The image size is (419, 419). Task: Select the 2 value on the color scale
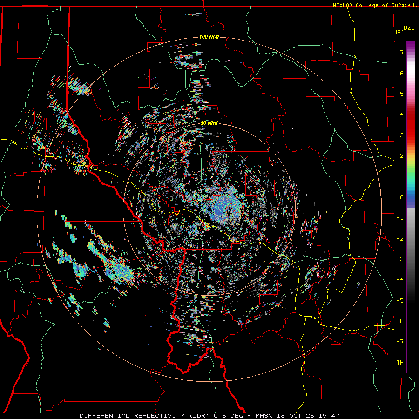(x=402, y=156)
